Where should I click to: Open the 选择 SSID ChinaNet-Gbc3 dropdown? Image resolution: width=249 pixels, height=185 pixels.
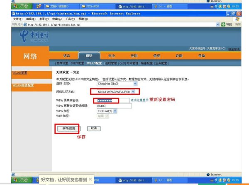click(x=117, y=84)
